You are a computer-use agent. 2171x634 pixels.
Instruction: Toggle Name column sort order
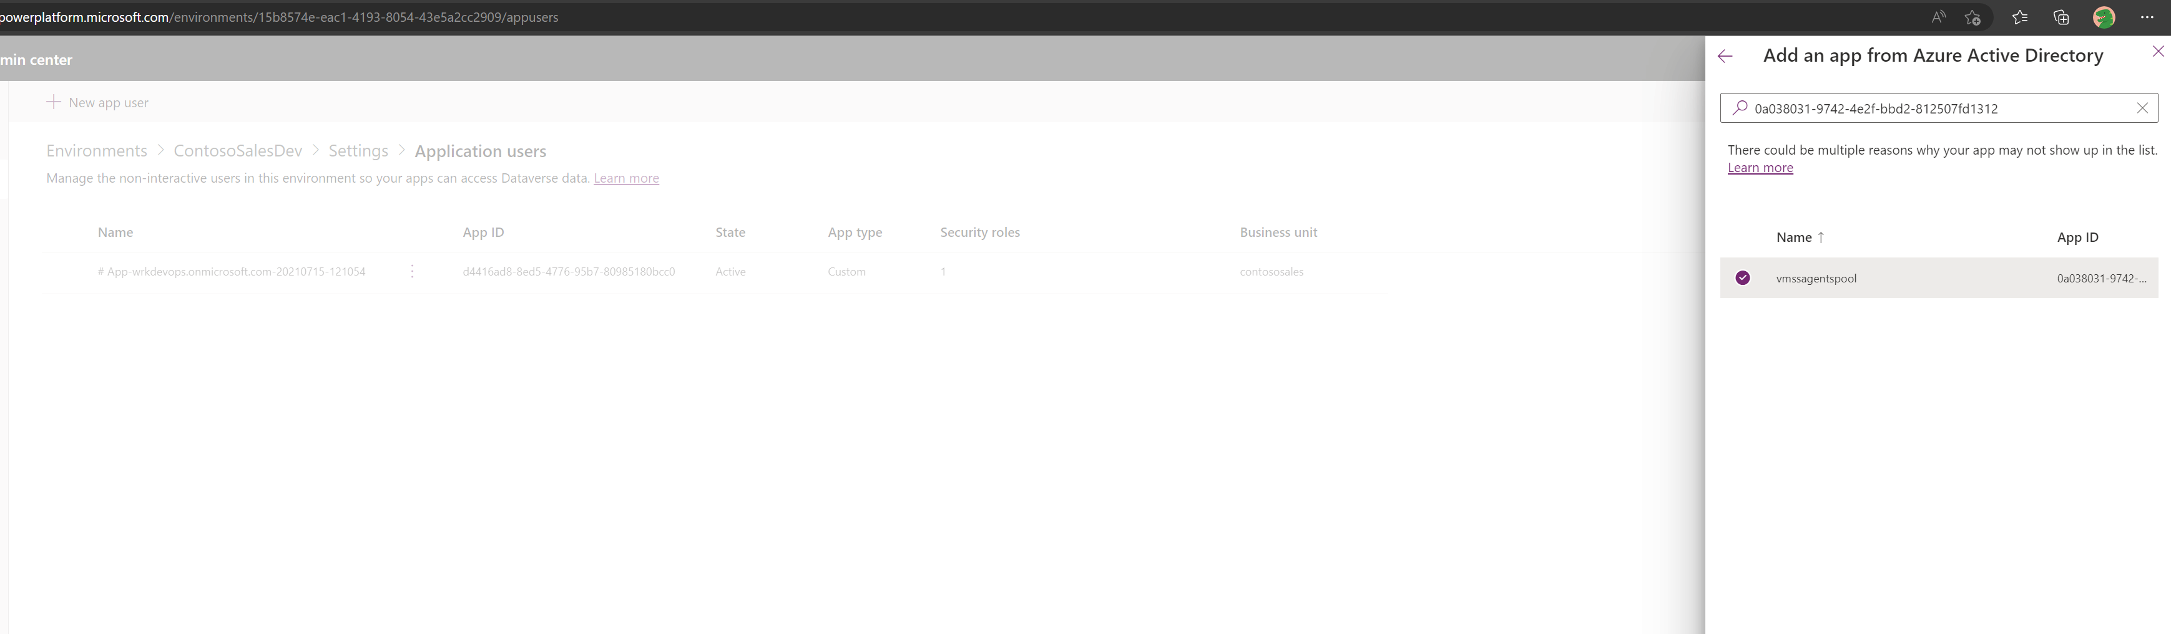pos(1800,237)
